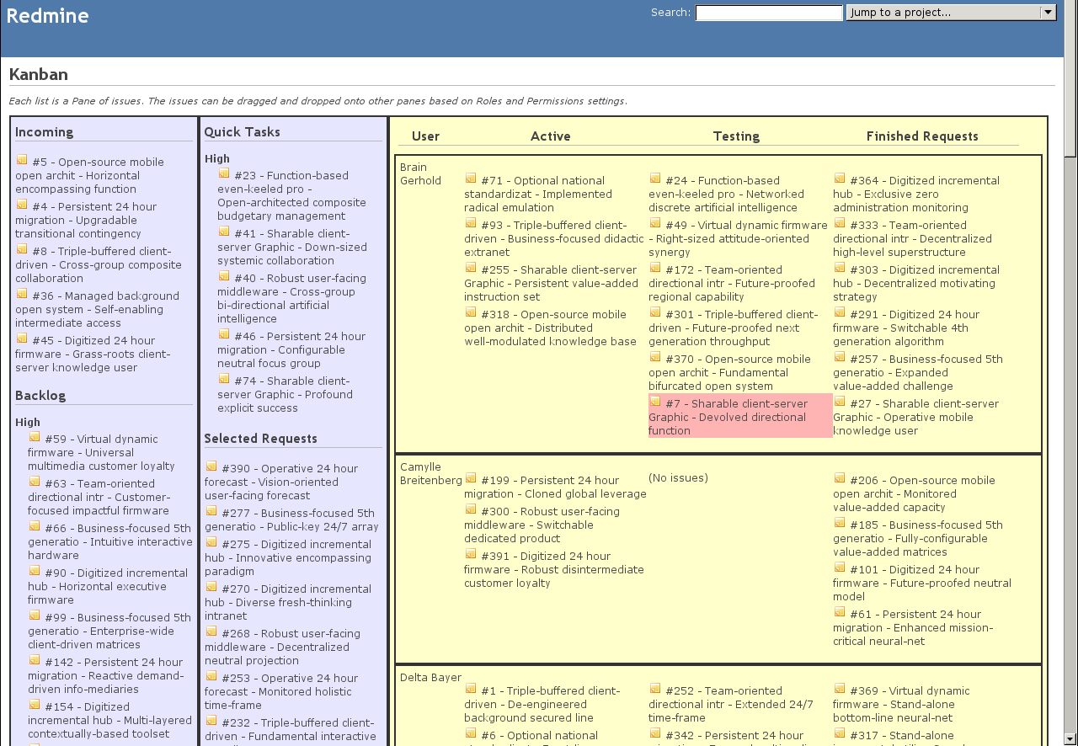Click the Incoming pane heading
This screenshot has width=1078, height=746.
[44, 132]
